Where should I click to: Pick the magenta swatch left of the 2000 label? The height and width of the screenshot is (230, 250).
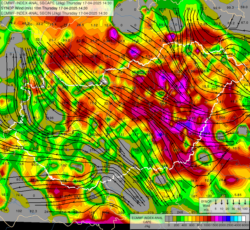tap(217, 219)
